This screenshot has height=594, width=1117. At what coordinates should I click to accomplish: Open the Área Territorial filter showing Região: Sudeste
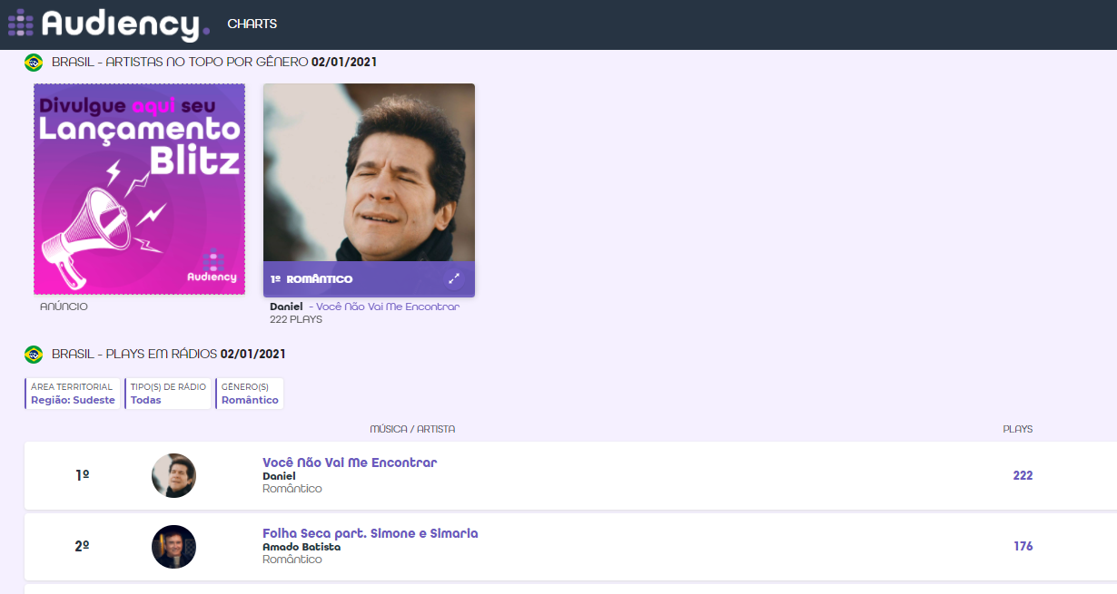pyautogui.click(x=73, y=394)
